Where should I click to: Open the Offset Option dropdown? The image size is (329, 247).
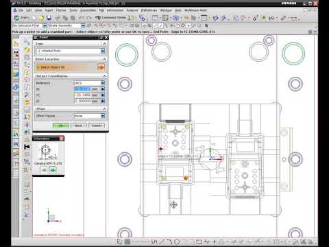click(103, 116)
